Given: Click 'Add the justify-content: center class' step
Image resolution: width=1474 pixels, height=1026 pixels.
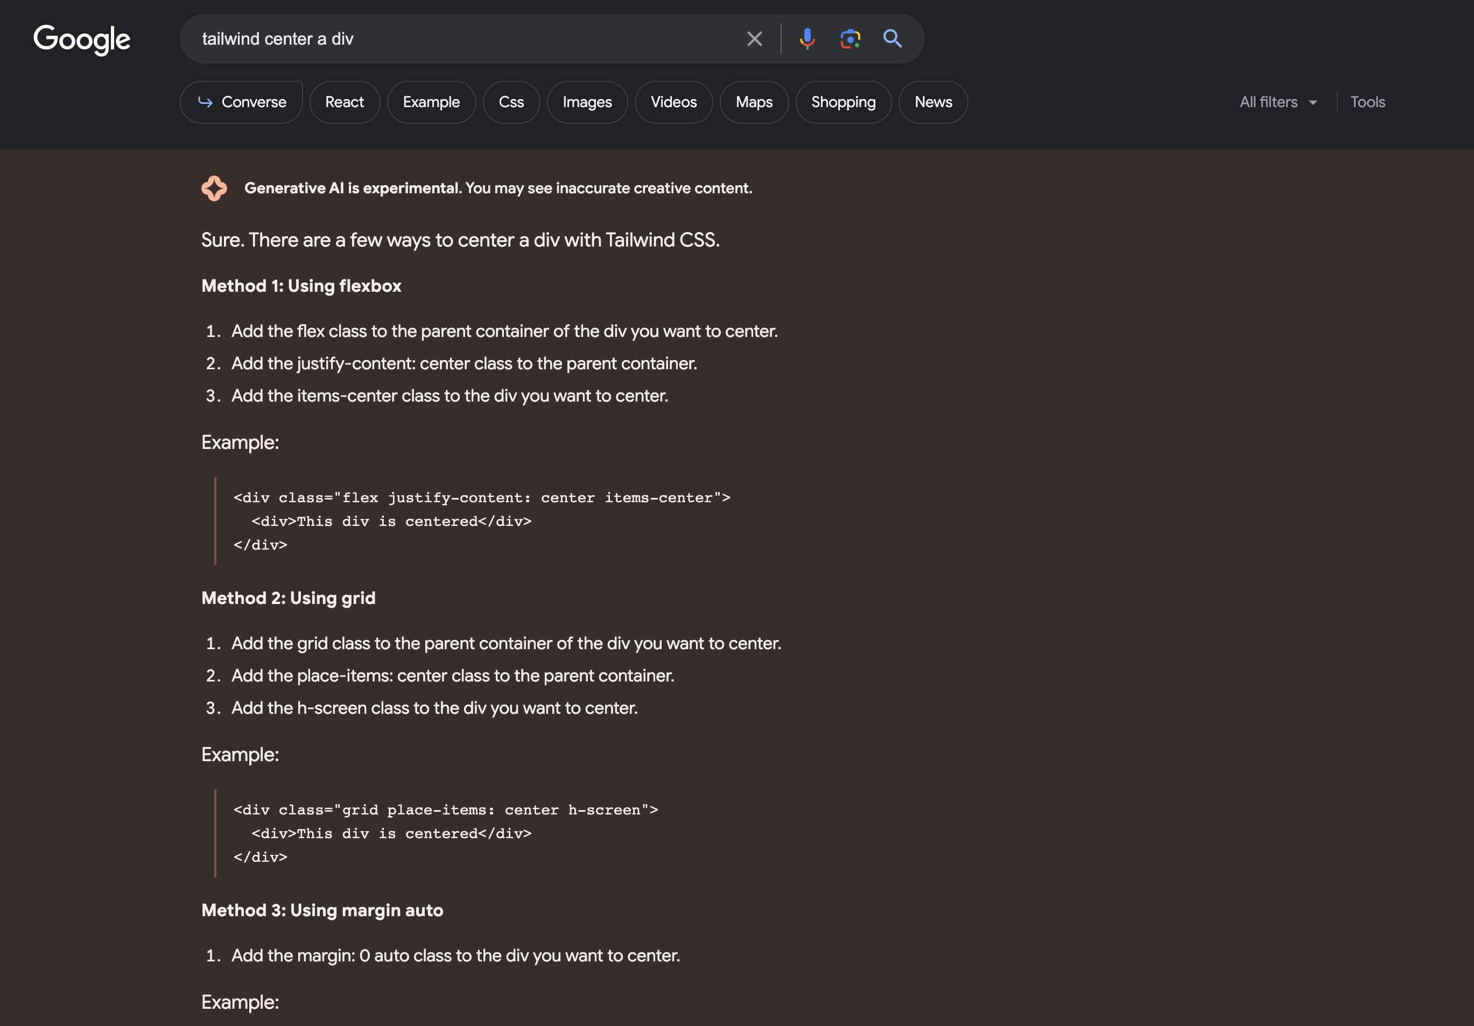Looking at the screenshot, I should click(x=464, y=363).
